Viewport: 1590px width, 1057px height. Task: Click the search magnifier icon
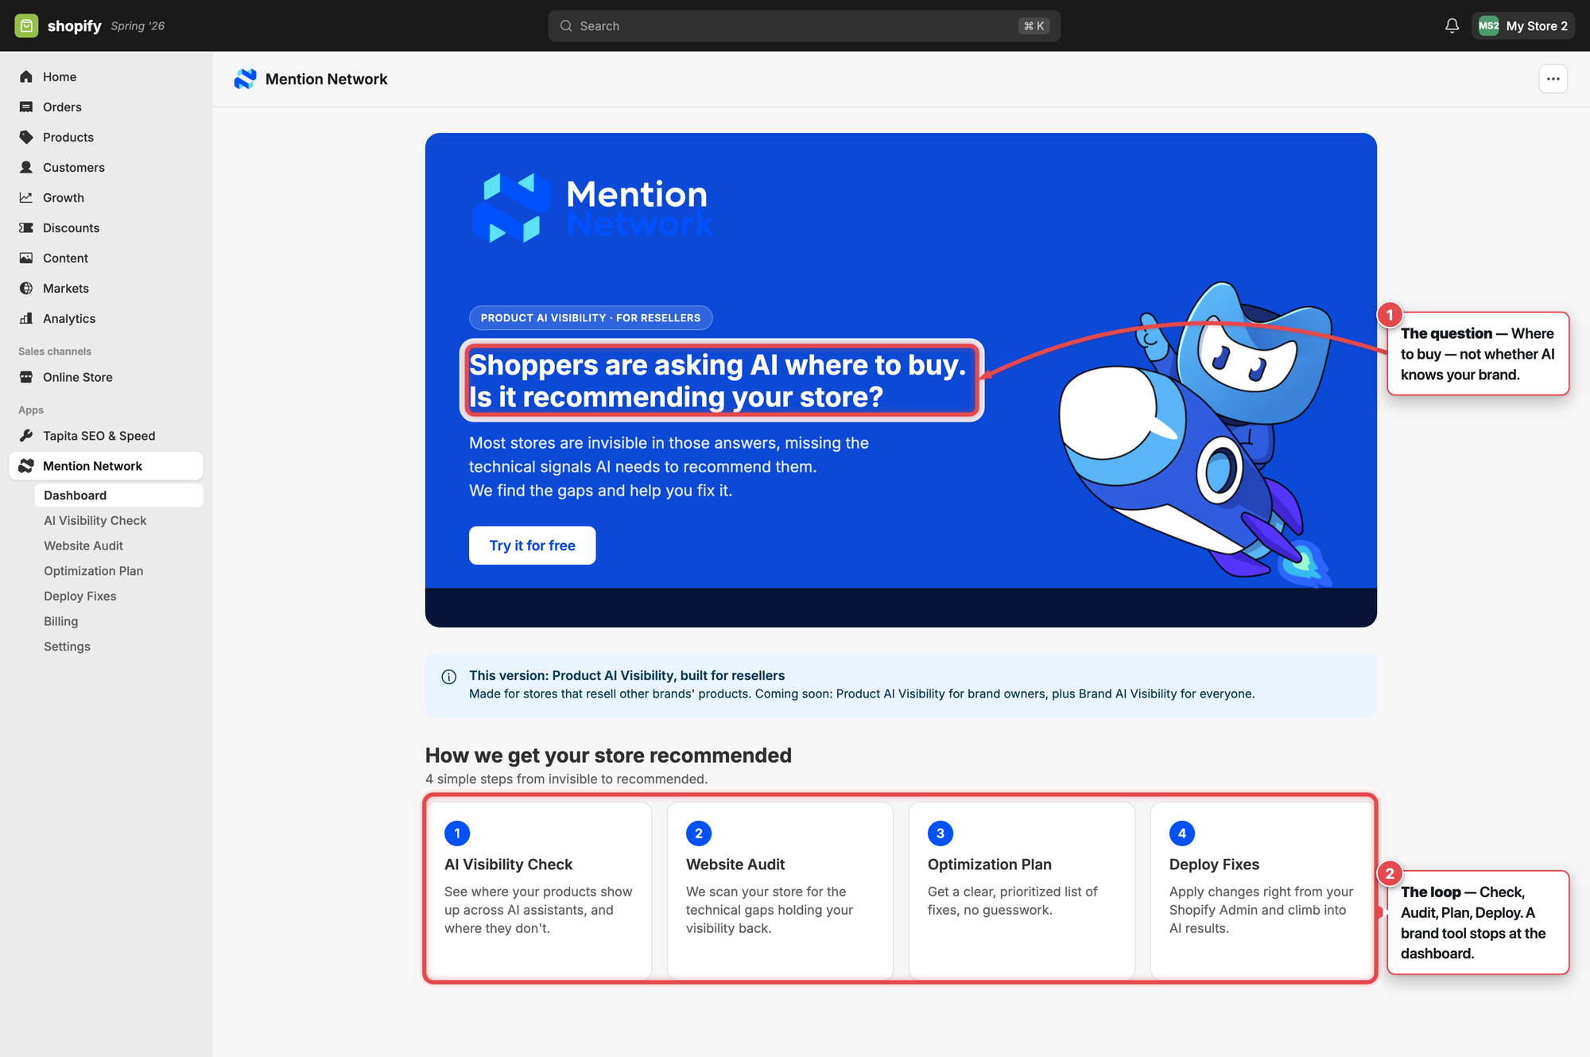pos(566,25)
